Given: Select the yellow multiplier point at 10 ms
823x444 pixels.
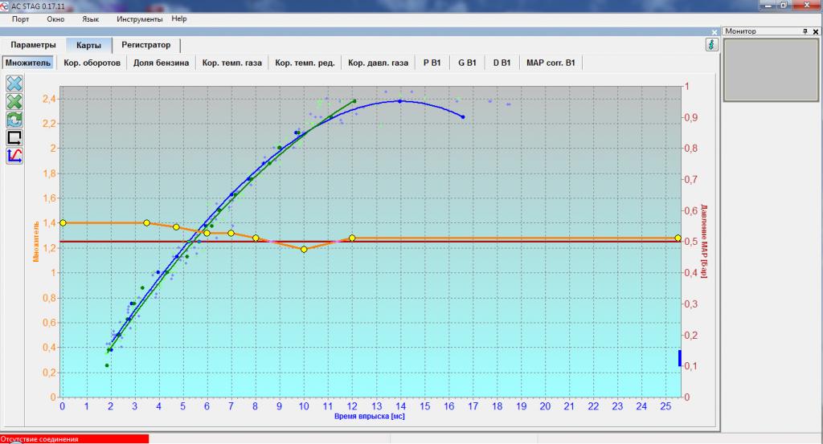Looking at the screenshot, I should click(304, 249).
